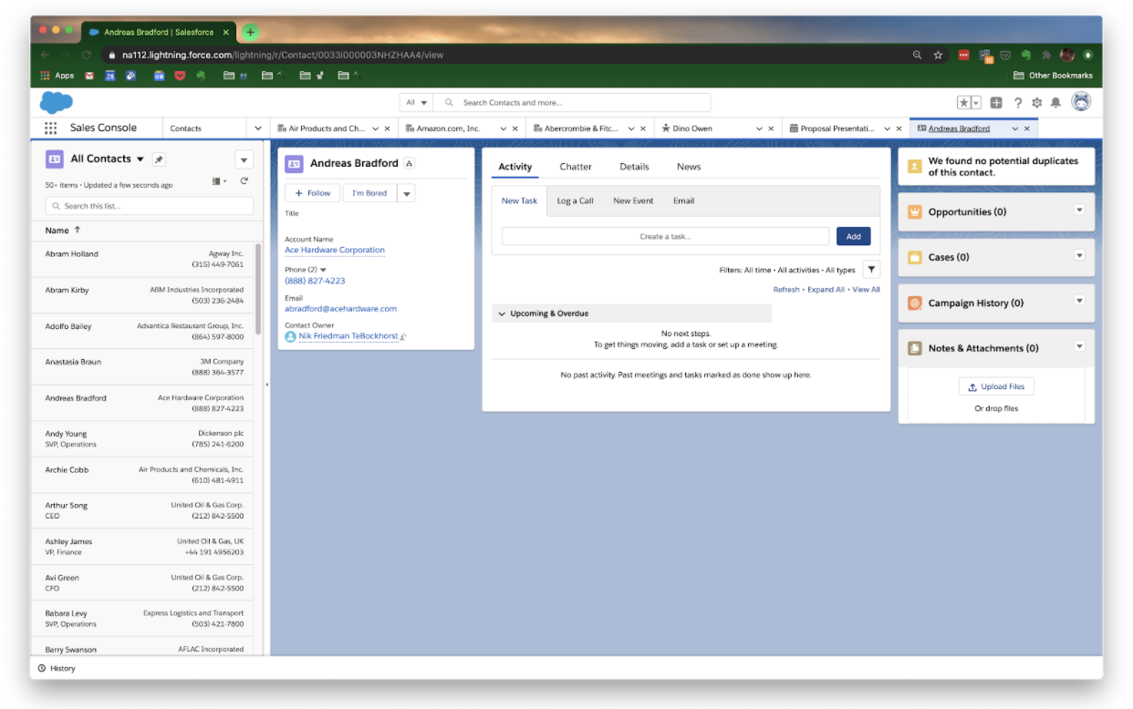
Task: Open the Chrome Apps shortcut
Action: pyautogui.click(x=57, y=76)
